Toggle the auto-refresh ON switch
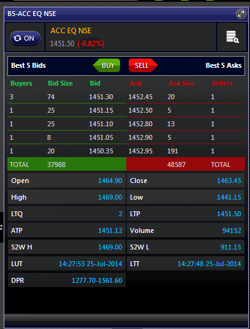The height and width of the screenshot is (329, 250). click(x=25, y=38)
